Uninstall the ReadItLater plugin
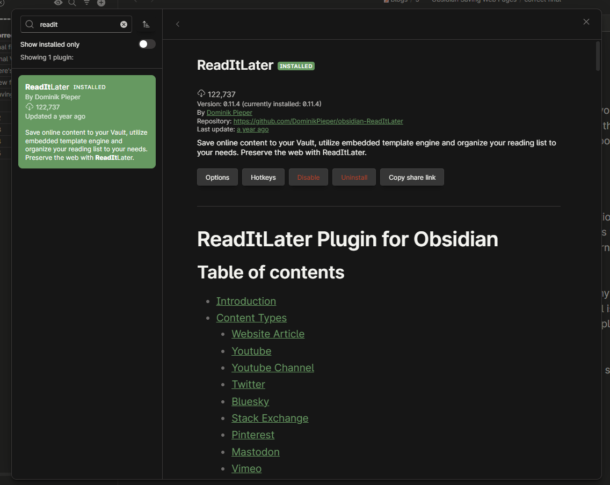Viewport: 610px width, 485px height. (x=354, y=177)
